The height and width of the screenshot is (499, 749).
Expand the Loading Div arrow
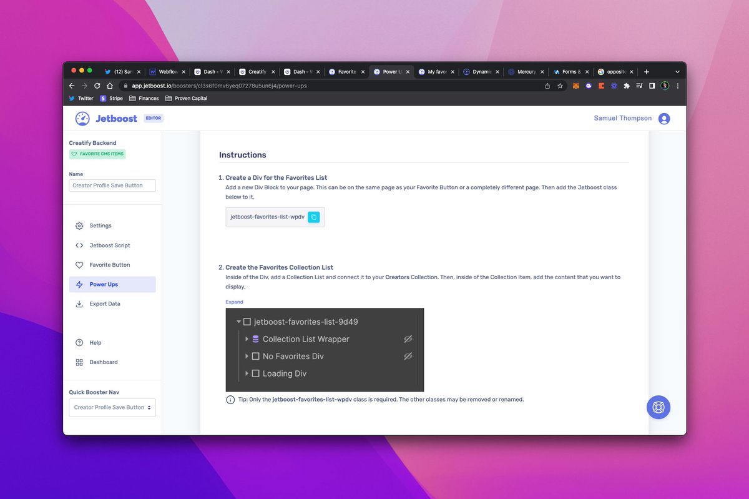pos(247,373)
